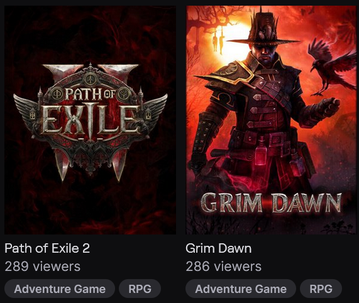Open the Path of Exile 2 cover art
This screenshot has width=359, height=303.
[90, 120]
